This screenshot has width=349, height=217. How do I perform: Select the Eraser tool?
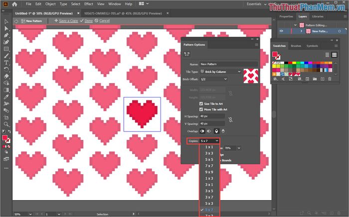click(6, 76)
